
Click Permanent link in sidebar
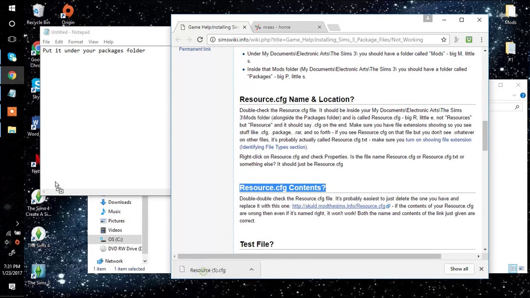[x=195, y=49]
